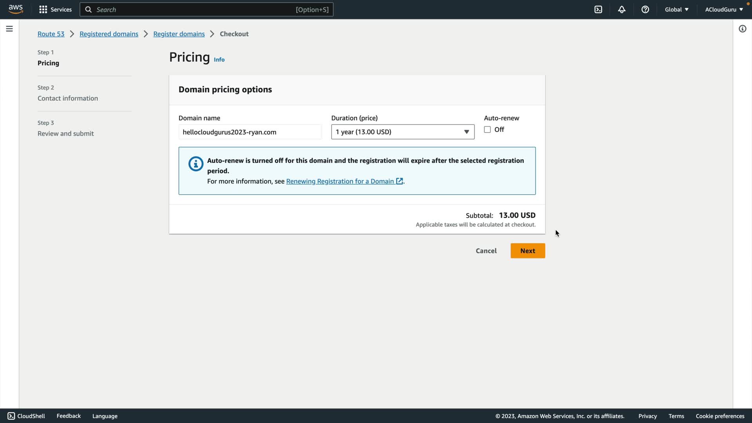The width and height of the screenshot is (752, 423).
Task: Open the notifications bell
Action: click(x=622, y=9)
